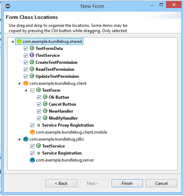Click the Eclipse icon in title bar
The height and width of the screenshot is (196, 183).
pyautogui.click(x=8, y=6)
